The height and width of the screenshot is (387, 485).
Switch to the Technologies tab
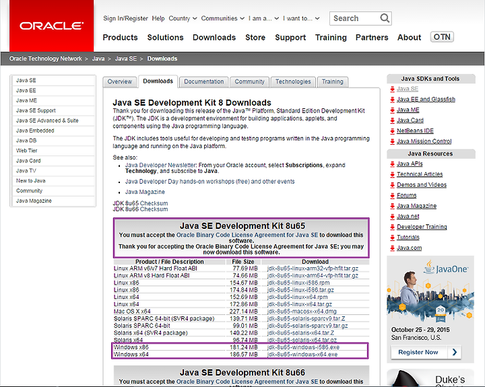click(x=293, y=81)
